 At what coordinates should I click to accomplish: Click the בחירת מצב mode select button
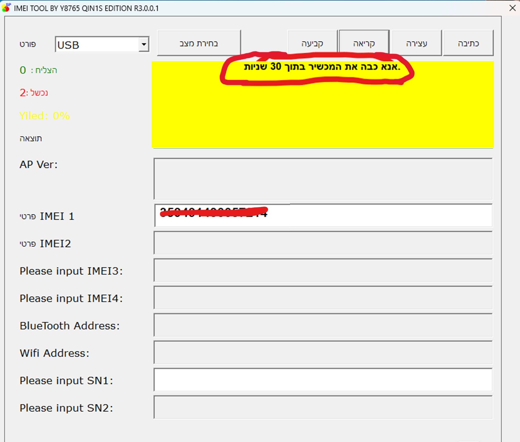point(199,43)
